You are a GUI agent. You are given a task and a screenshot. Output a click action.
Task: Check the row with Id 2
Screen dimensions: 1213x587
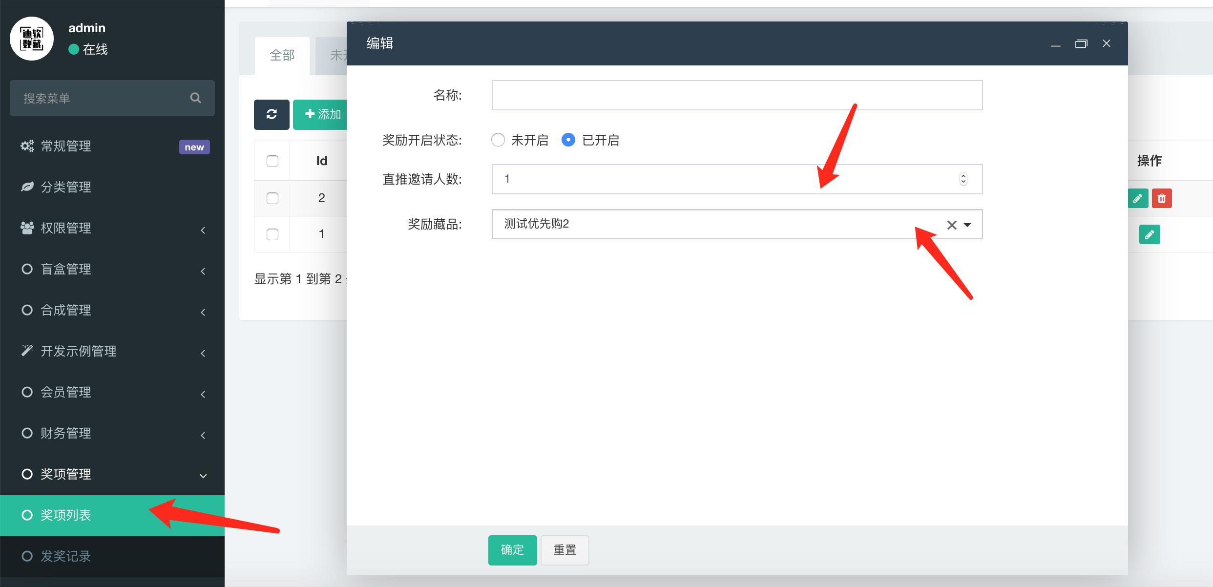coord(272,198)
